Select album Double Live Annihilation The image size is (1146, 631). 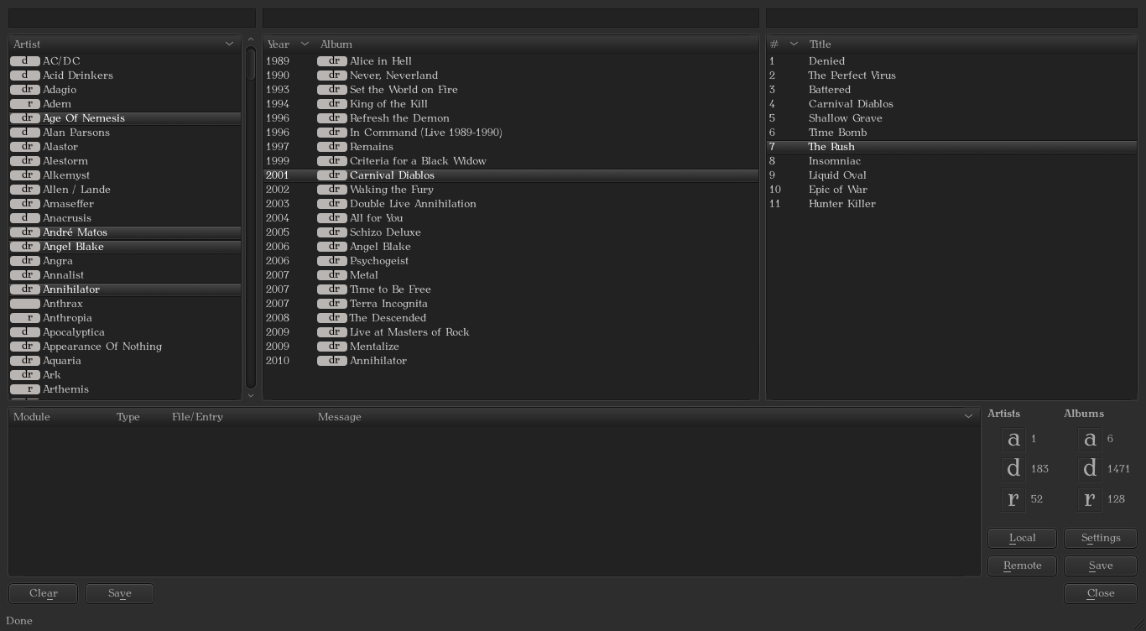click(x=511, y=204)
